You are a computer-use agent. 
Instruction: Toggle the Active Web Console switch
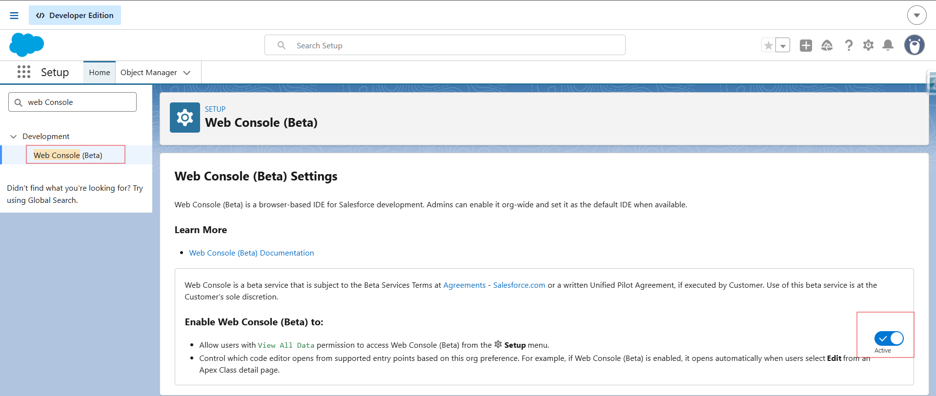889,338
